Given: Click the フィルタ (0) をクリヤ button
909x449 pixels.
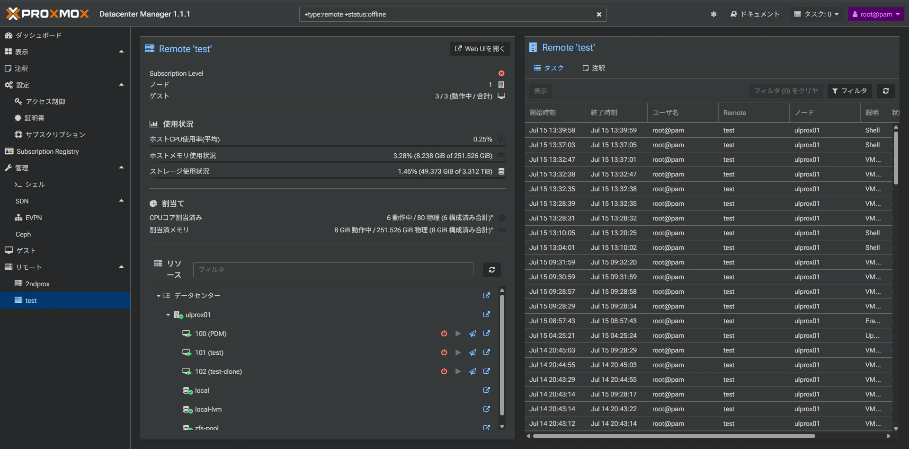Looking at the screenshot, I should [x=785, y=91].
